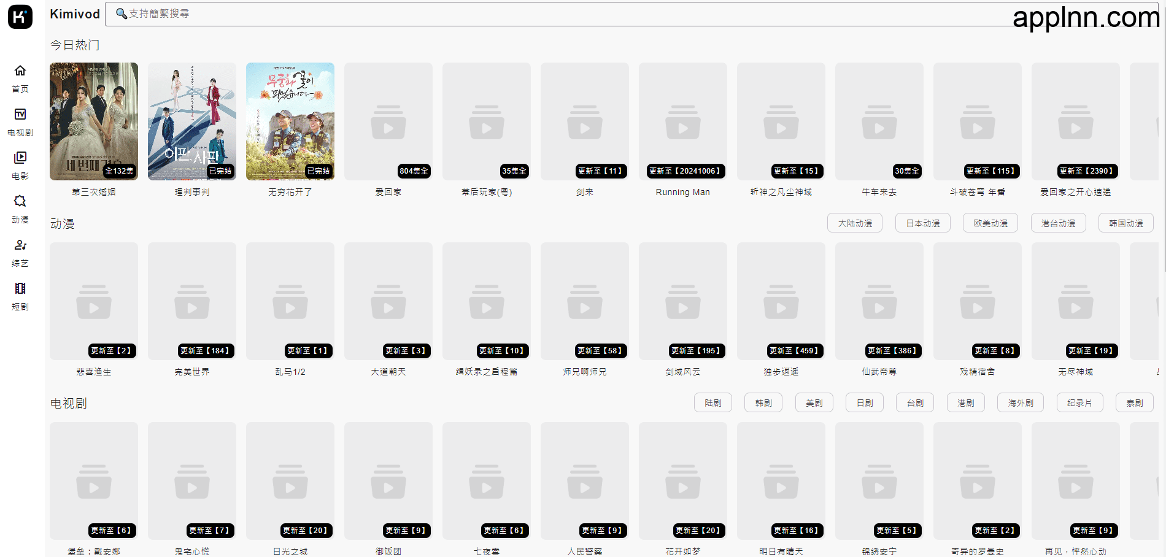Go to 动漫 anime icon in sidebar
The height and width of the screenshot is (557, 1166).
20,202
